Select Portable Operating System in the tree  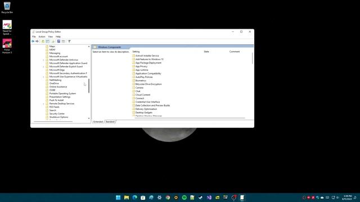(62, 94)
